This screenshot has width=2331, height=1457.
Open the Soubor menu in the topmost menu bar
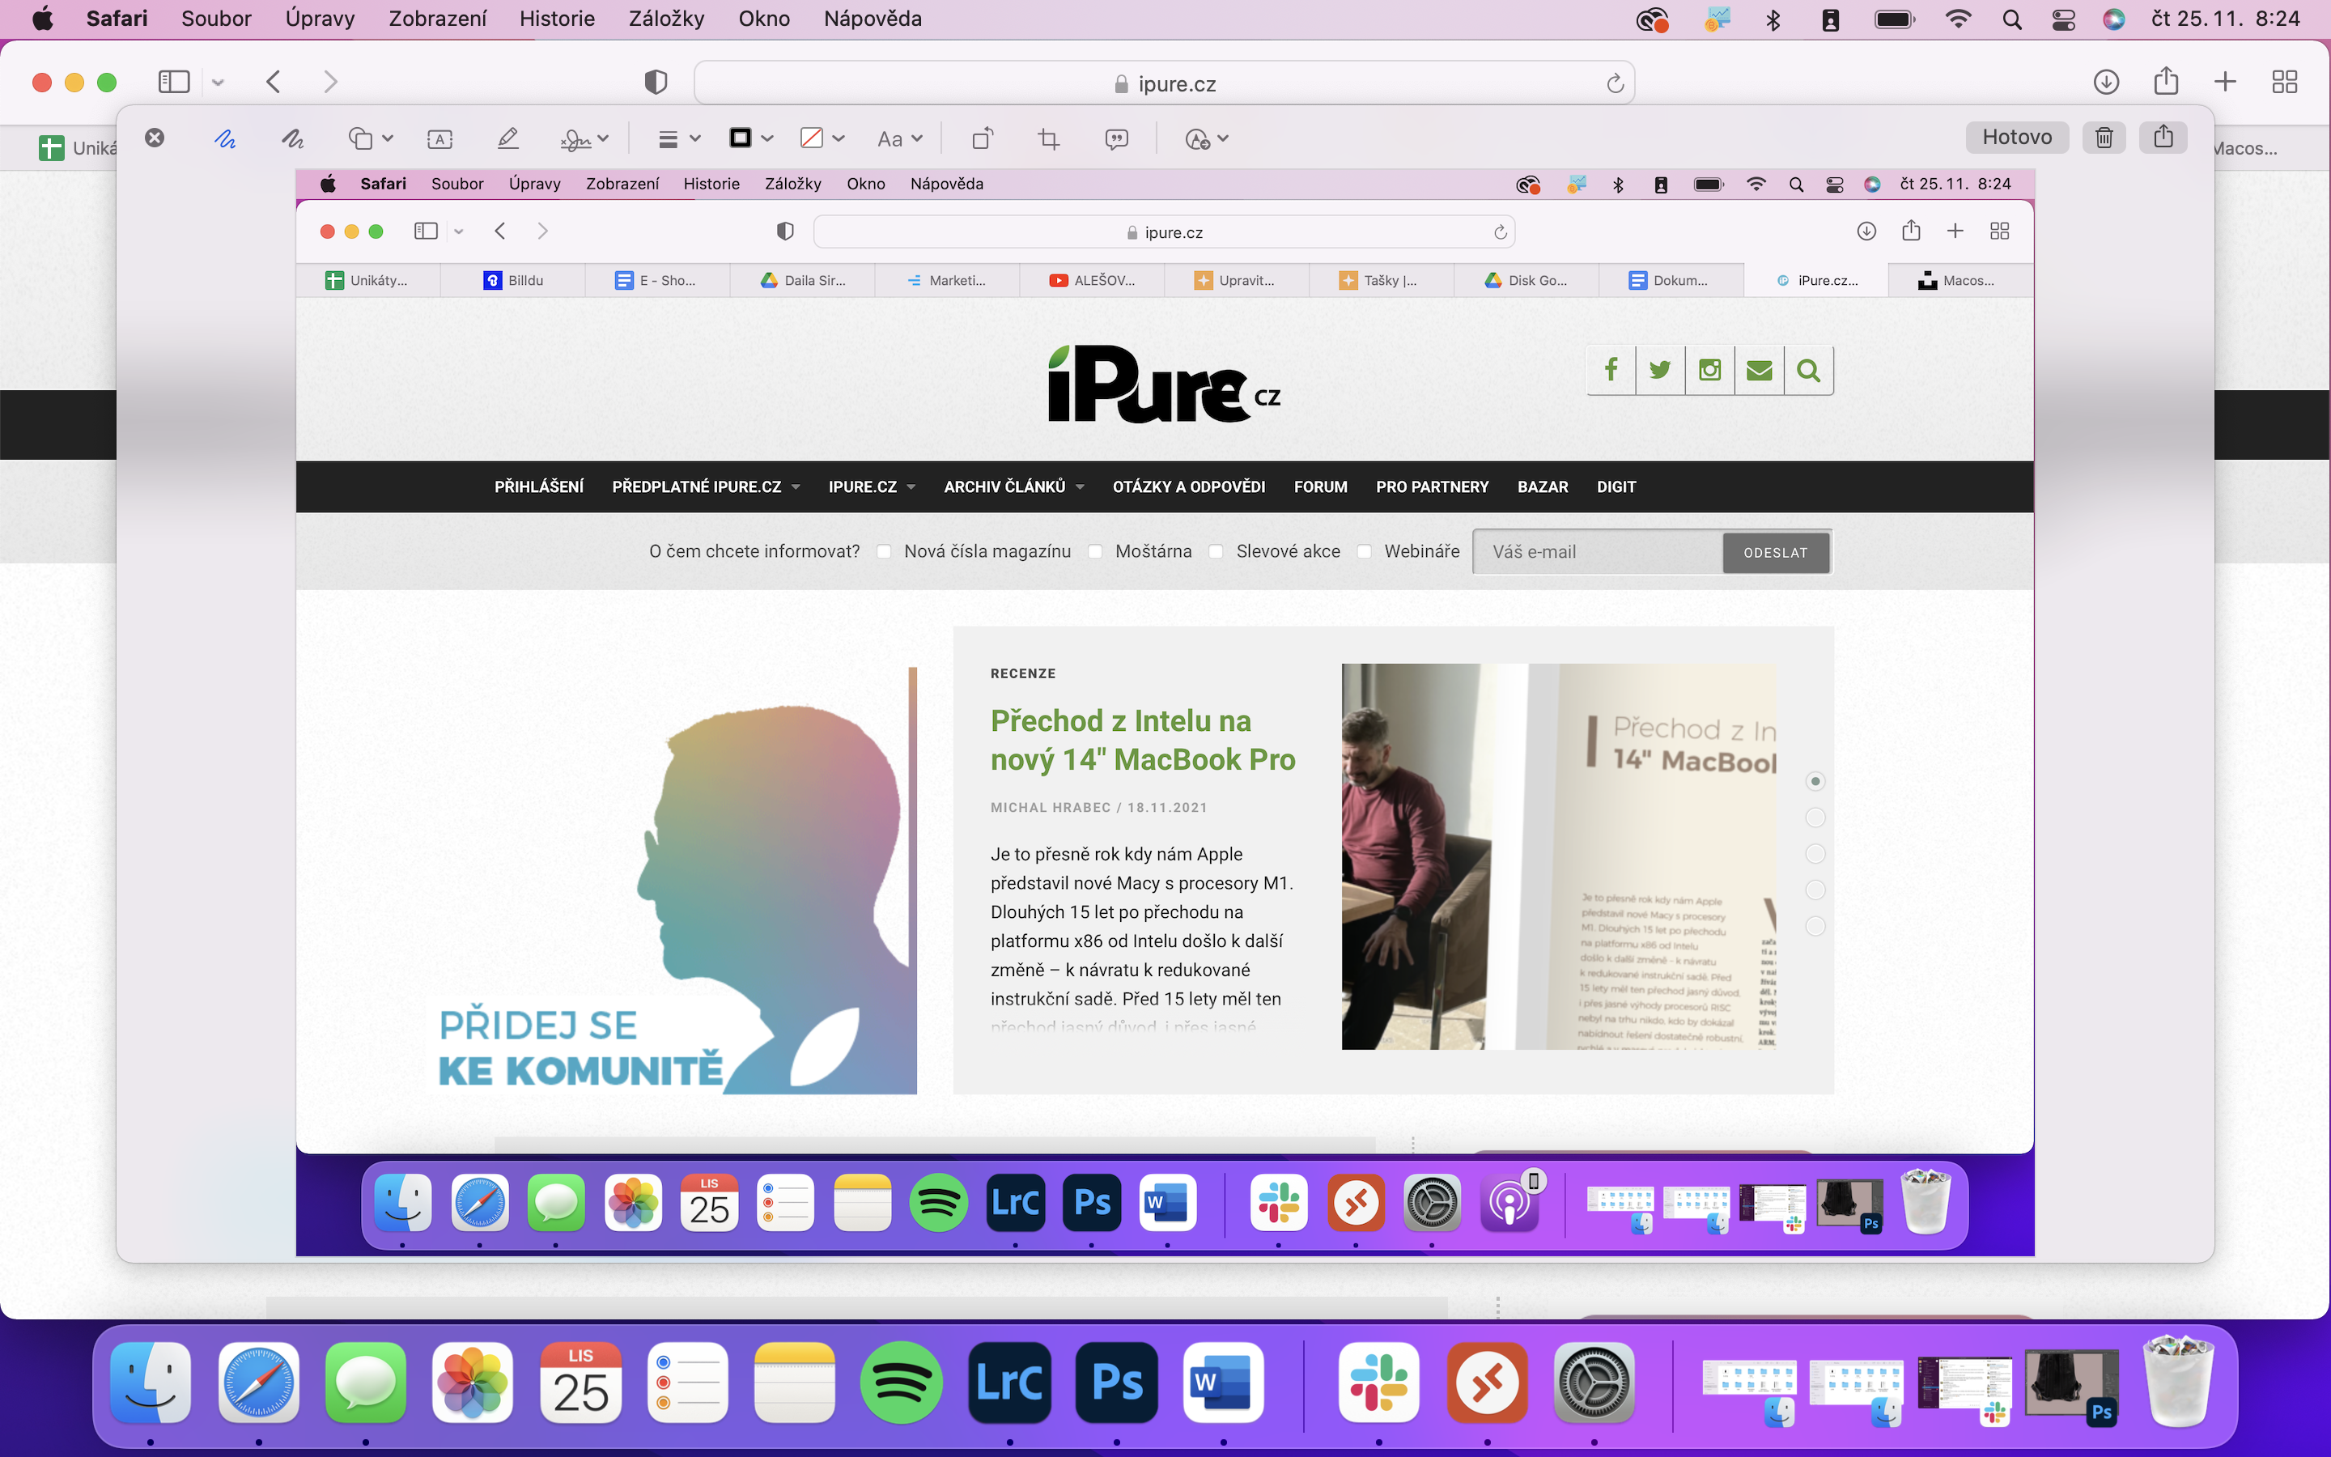(x=216, y=19)
